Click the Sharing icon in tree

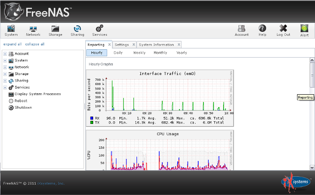pyautogui.click(x=11, y=81)
